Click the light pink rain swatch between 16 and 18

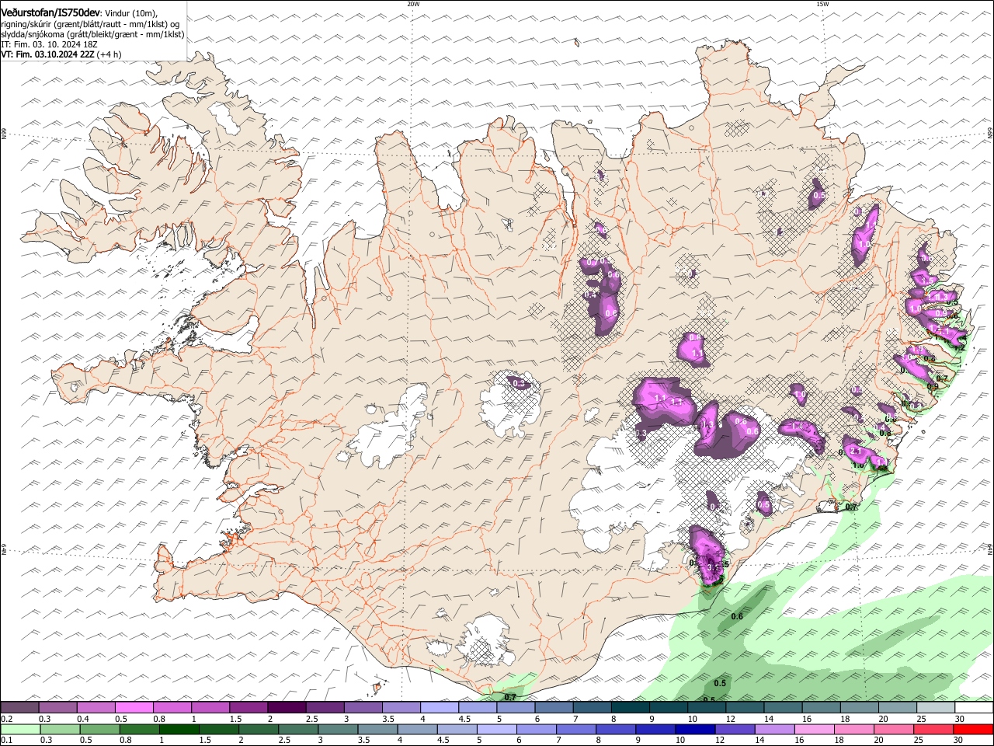[x=814, y=730]
